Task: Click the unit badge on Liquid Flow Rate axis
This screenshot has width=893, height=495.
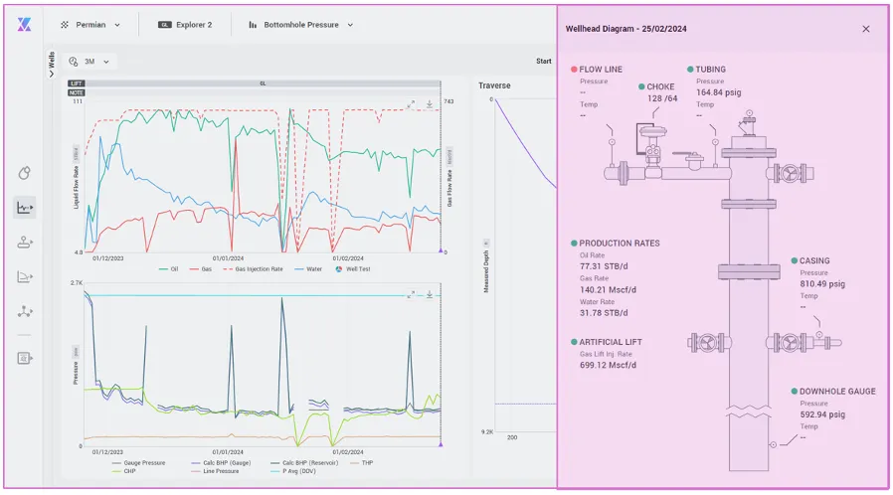Action: pyautogui.click(x=76, y=154)
